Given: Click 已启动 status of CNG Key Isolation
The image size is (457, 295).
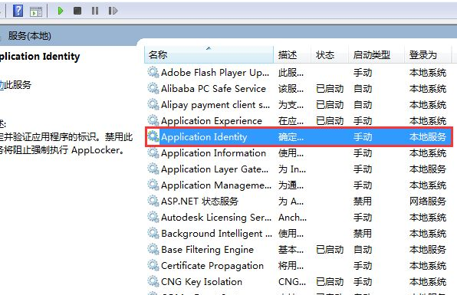Looking at the screenshot, I should tap(330, 282).
